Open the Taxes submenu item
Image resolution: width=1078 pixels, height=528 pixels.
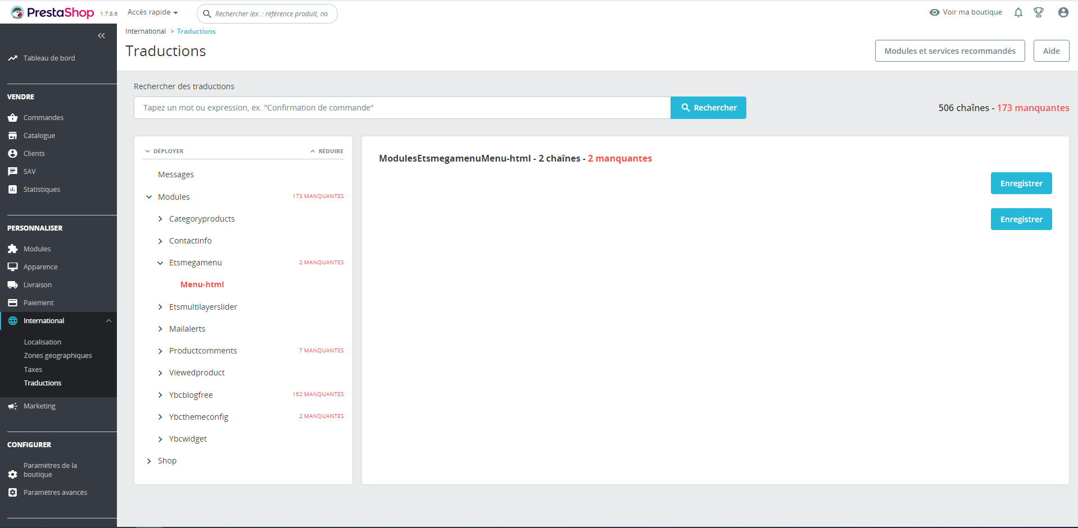[33, 370]
